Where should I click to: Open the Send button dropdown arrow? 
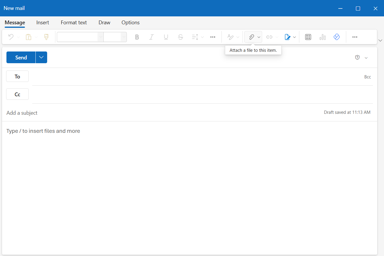41,57
